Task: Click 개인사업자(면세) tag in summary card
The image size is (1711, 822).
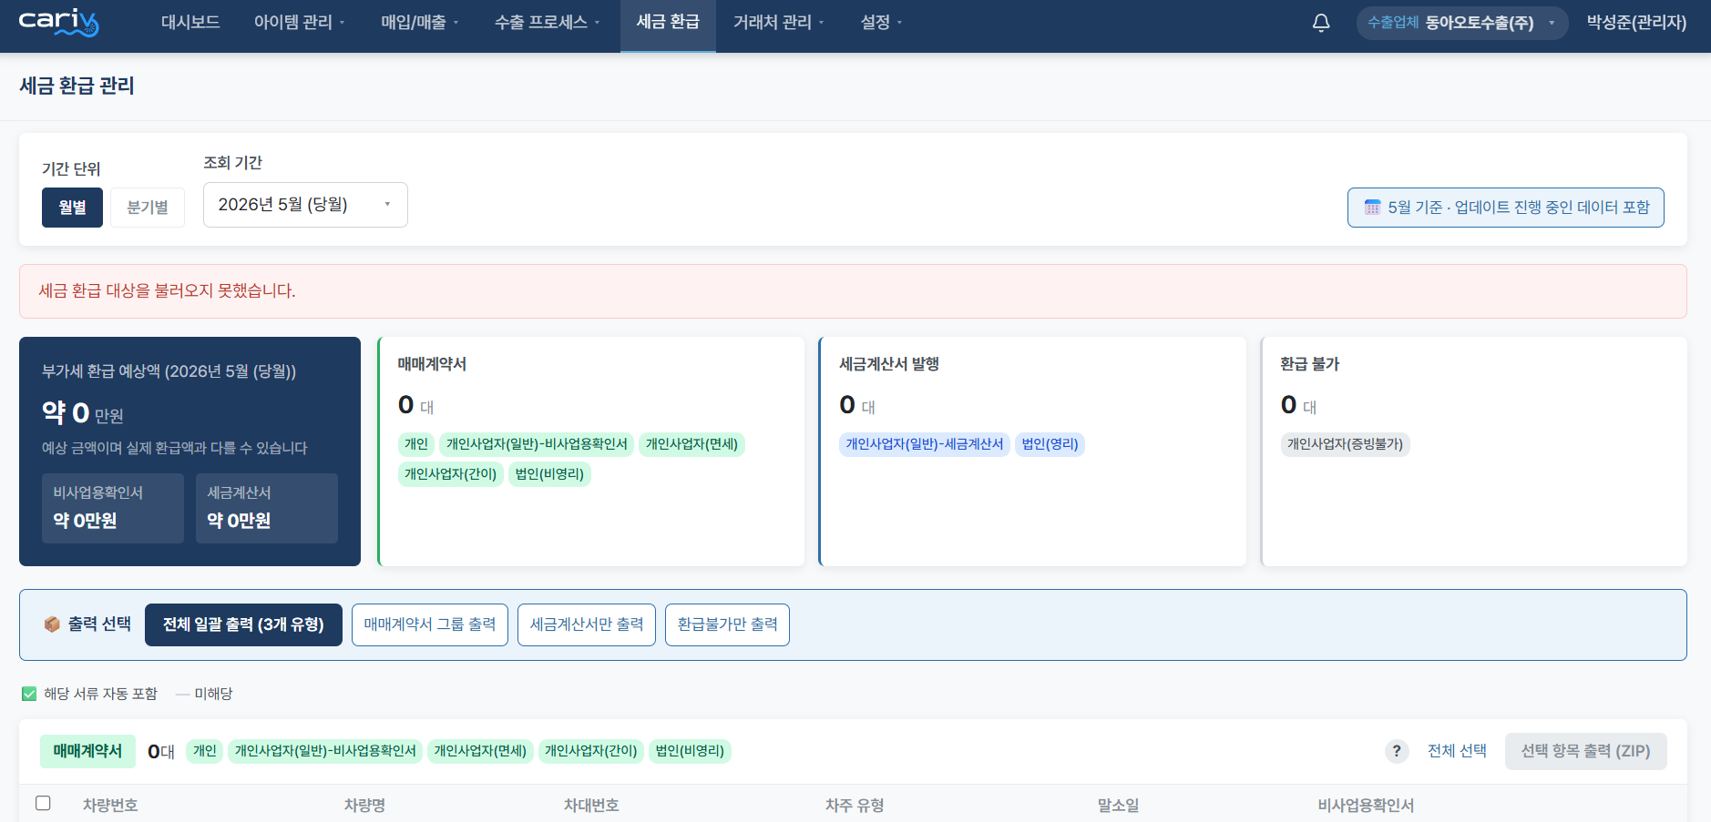Action: coord(692,444)
